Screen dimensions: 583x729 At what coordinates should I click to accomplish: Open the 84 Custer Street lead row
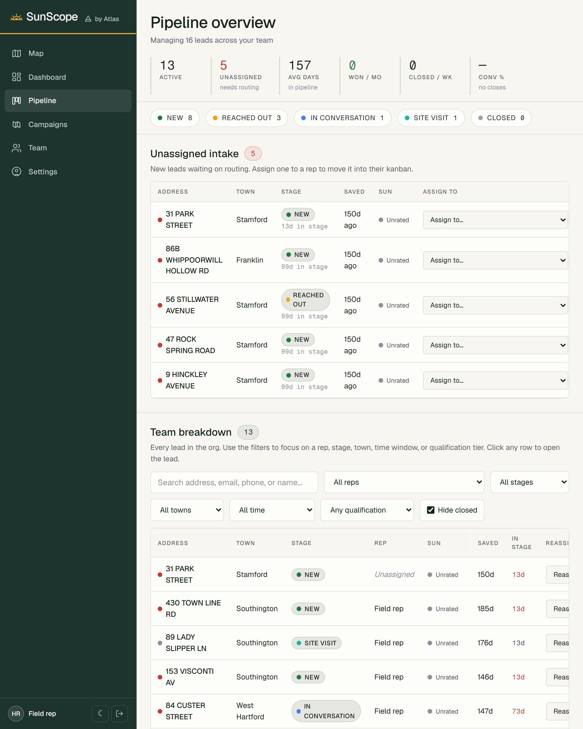360,711
